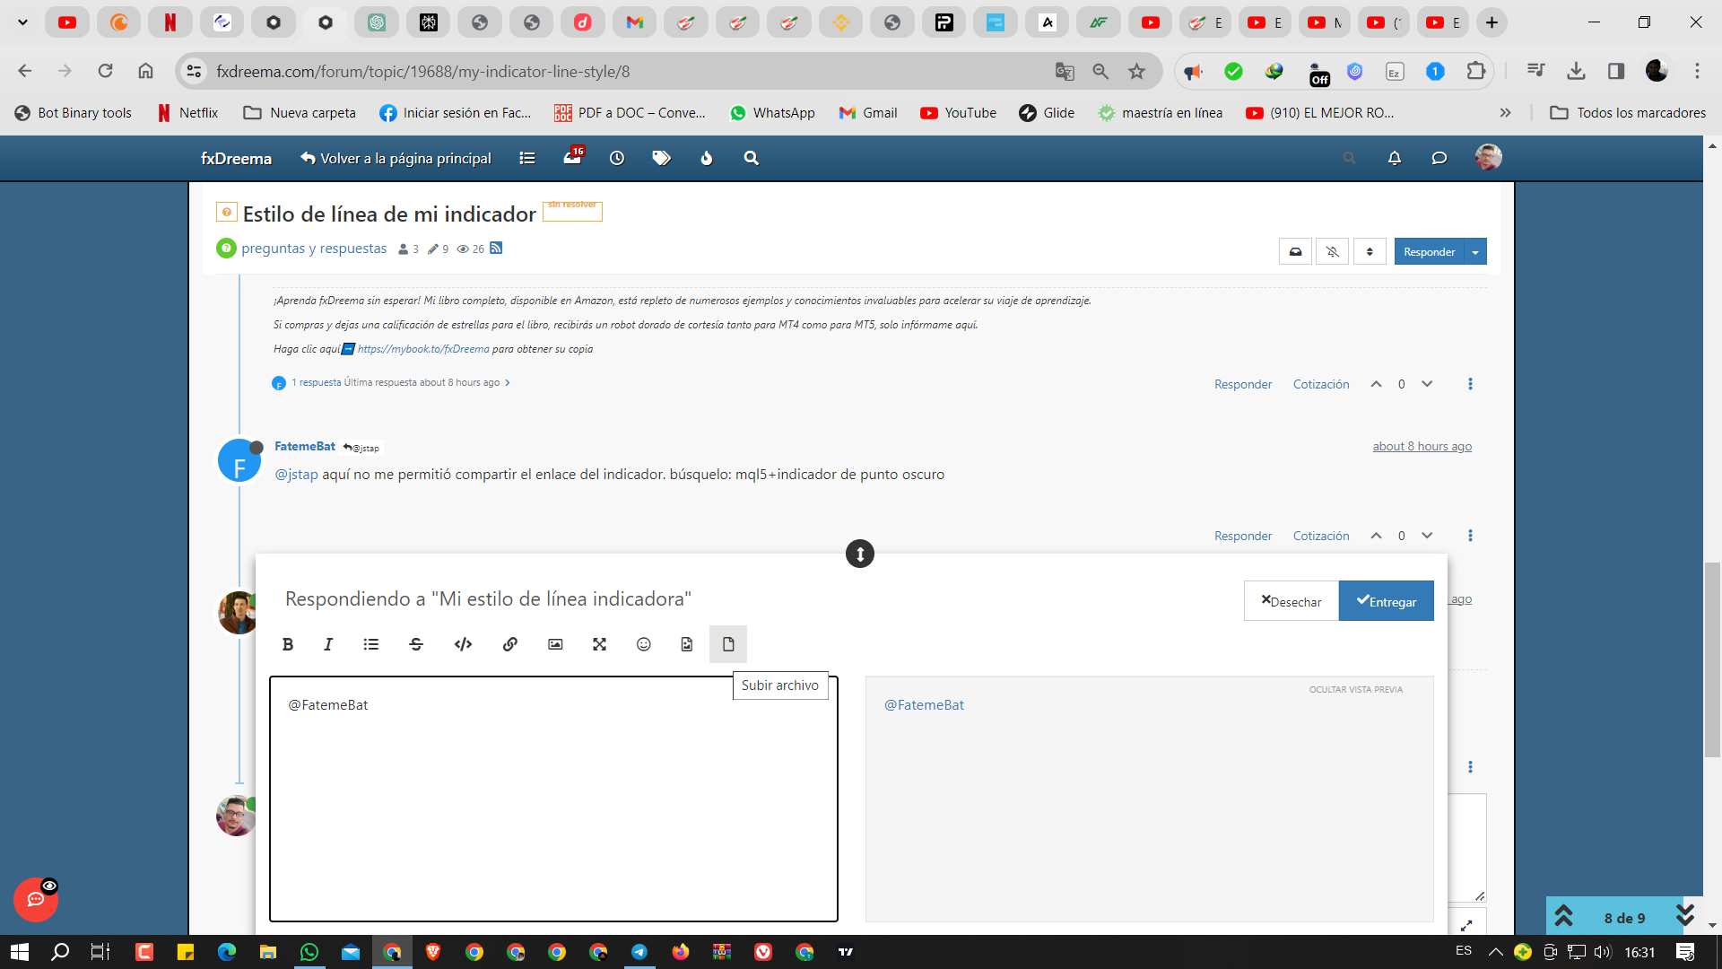Viewport: 1722px width, 969px height.
Task: Open the Gmail bookmark
Action: [x=867, y=113]
